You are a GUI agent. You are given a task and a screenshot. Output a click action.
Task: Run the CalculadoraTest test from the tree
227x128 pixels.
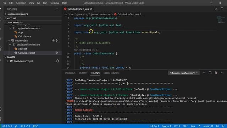pos(57,53)
